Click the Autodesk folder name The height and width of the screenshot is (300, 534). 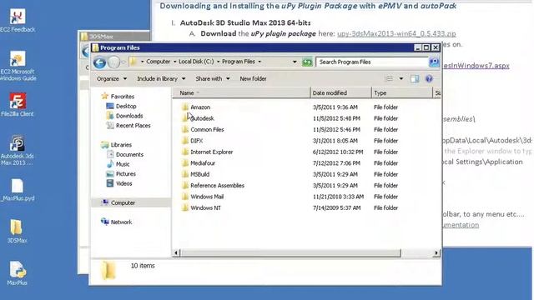pos(202,118)
